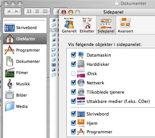
Task: Switch Finder to column view
Action: (x=45, y=11)
